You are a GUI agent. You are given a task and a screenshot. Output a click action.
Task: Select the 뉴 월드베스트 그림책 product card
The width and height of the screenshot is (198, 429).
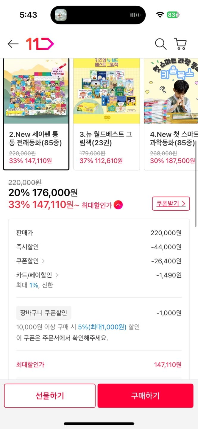point(107,114)
